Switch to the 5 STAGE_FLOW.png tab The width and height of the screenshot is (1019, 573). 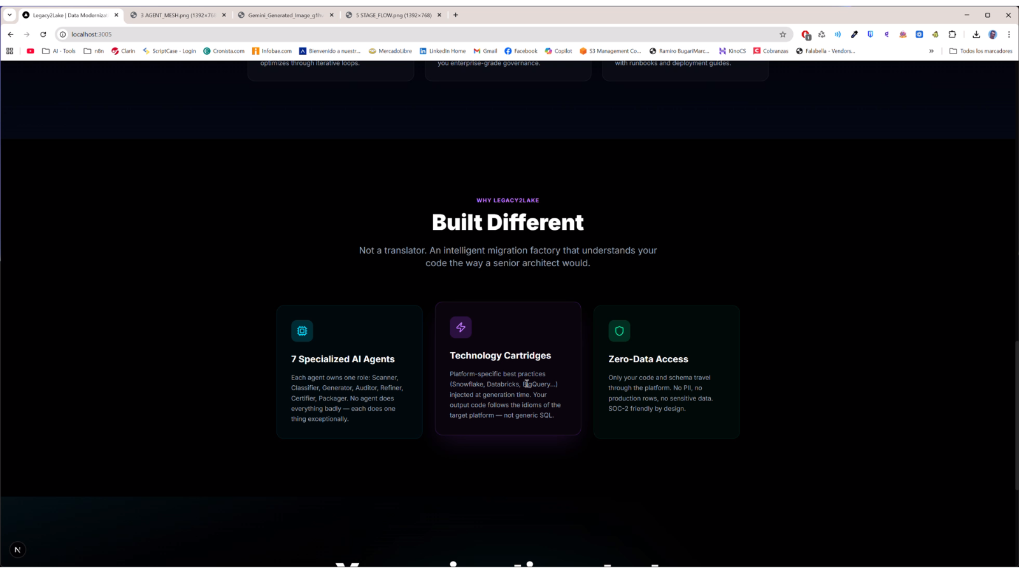pyautogui.click(x=393, y=15)
